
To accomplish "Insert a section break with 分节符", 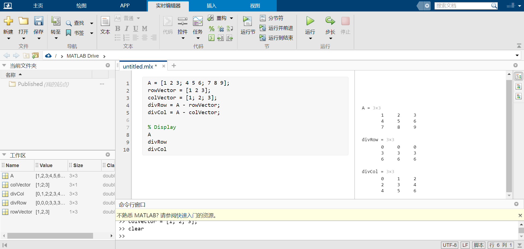I will [x=272, y=18].
